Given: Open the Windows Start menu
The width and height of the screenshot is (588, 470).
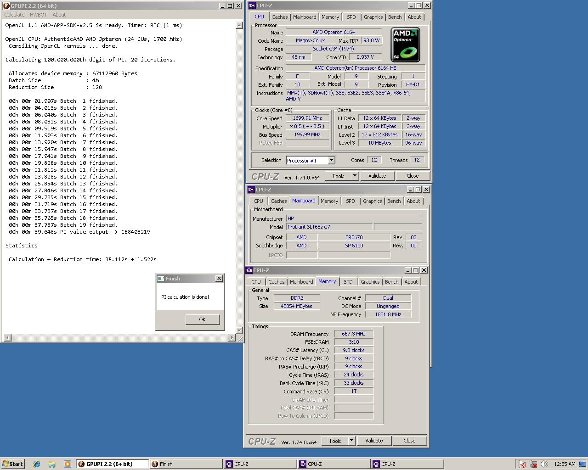Looking at the screenshot, I should [12, 464].
